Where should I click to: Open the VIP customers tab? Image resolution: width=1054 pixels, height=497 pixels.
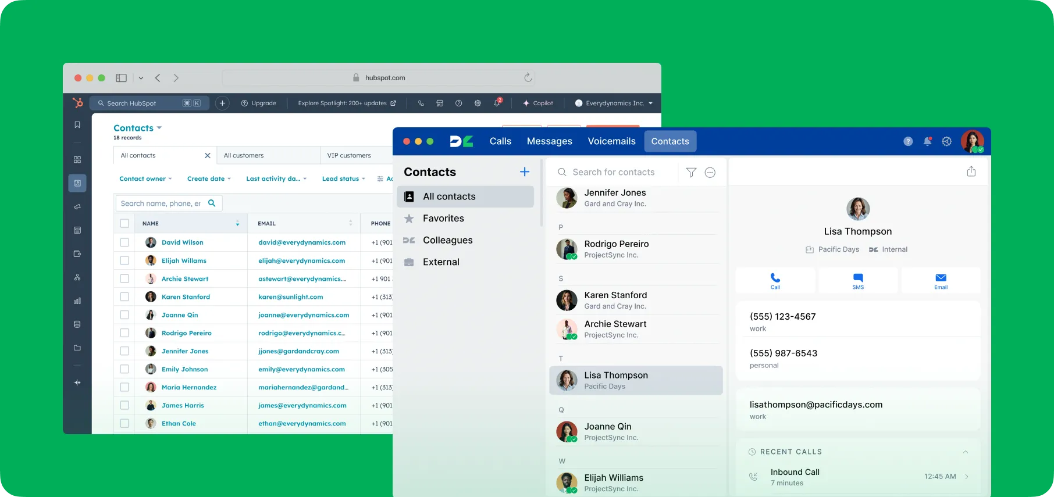349,156
